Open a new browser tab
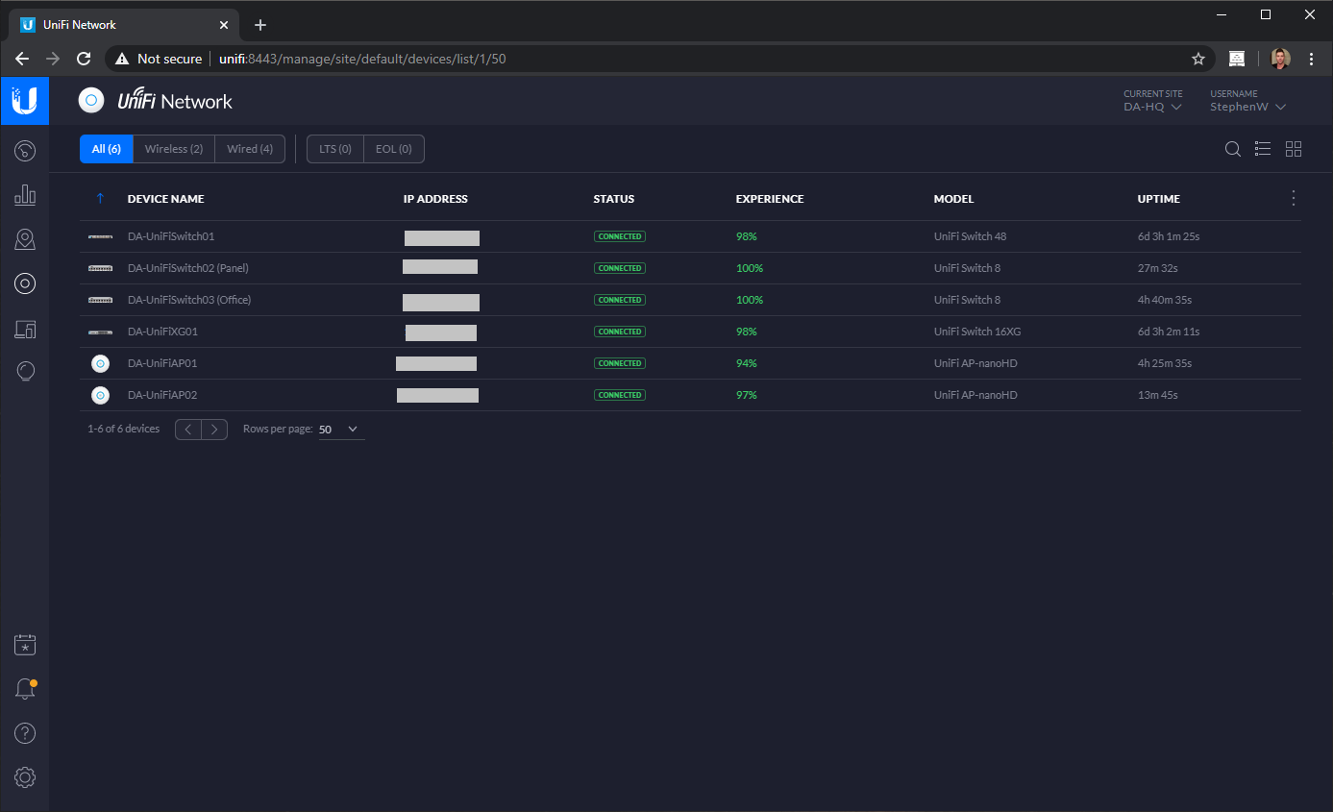The height and width of the screenshot is (812, 1333). pos(259,25)
